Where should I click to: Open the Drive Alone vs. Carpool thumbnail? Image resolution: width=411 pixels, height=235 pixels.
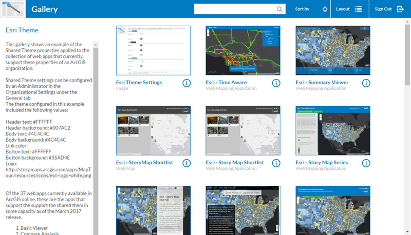tap(333, 210)
